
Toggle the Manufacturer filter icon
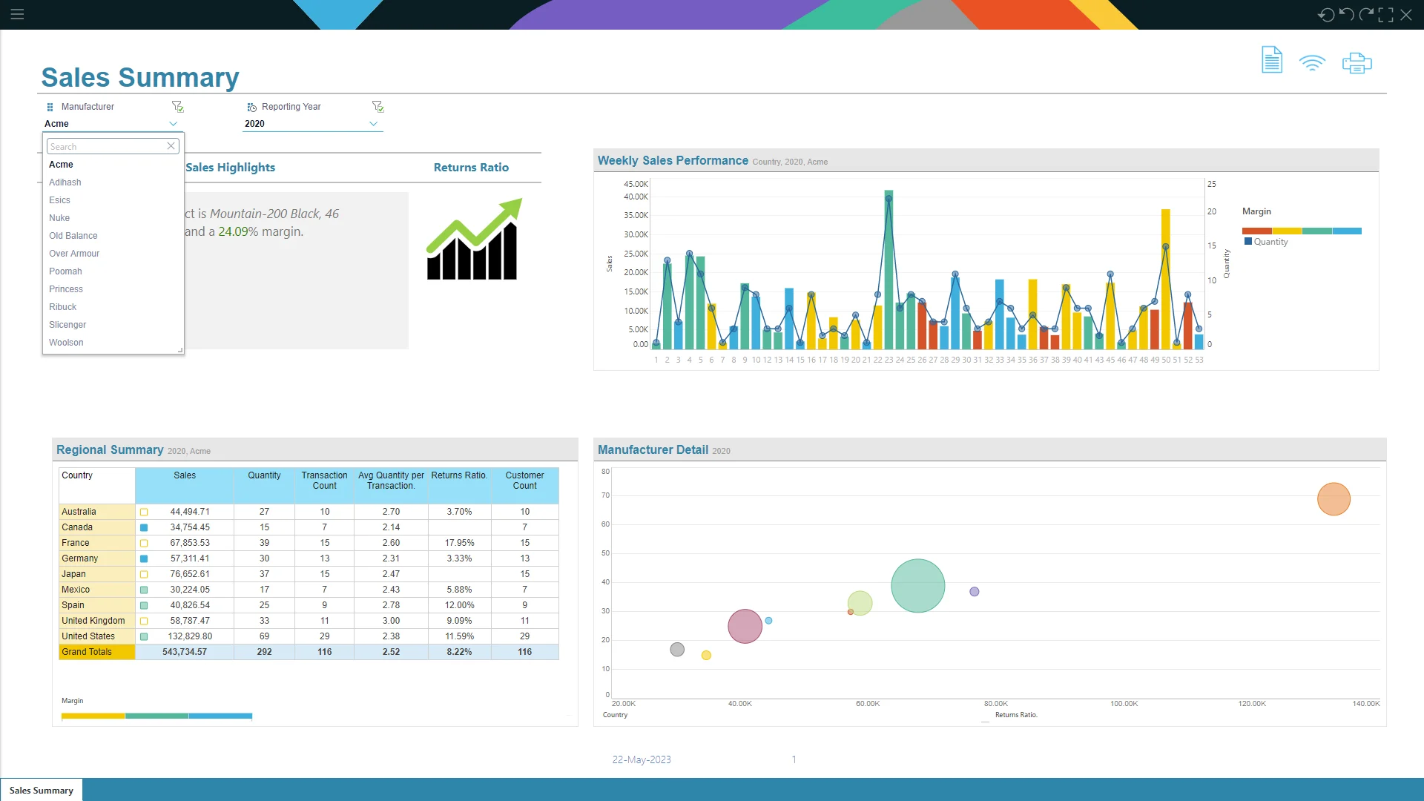point(177,107)
